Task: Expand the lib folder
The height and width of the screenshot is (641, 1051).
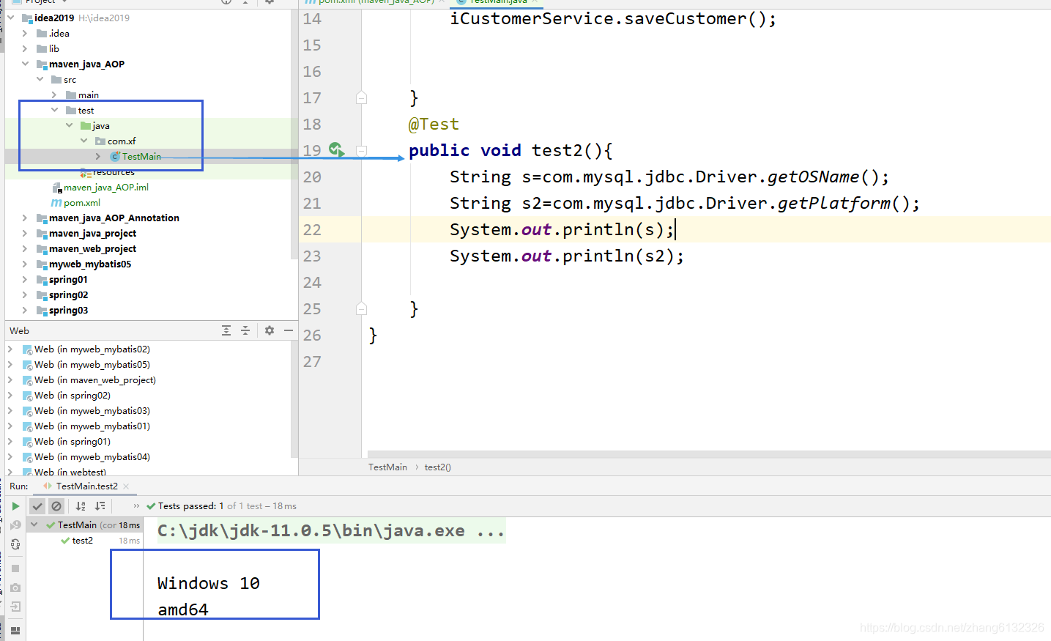Action: 25,48
